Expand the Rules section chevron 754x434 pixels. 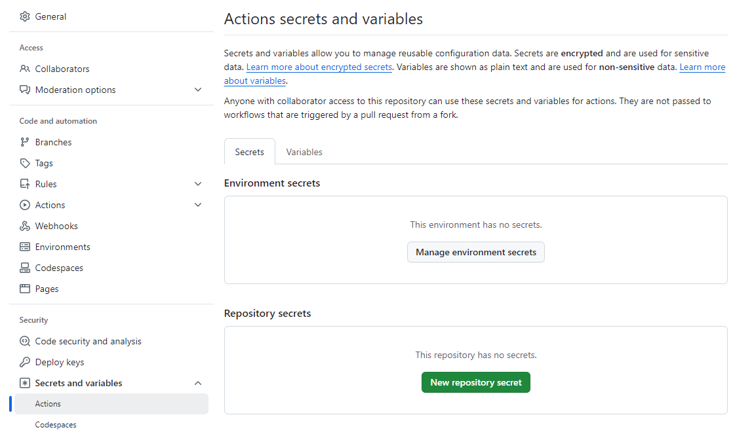coord(198,184)
